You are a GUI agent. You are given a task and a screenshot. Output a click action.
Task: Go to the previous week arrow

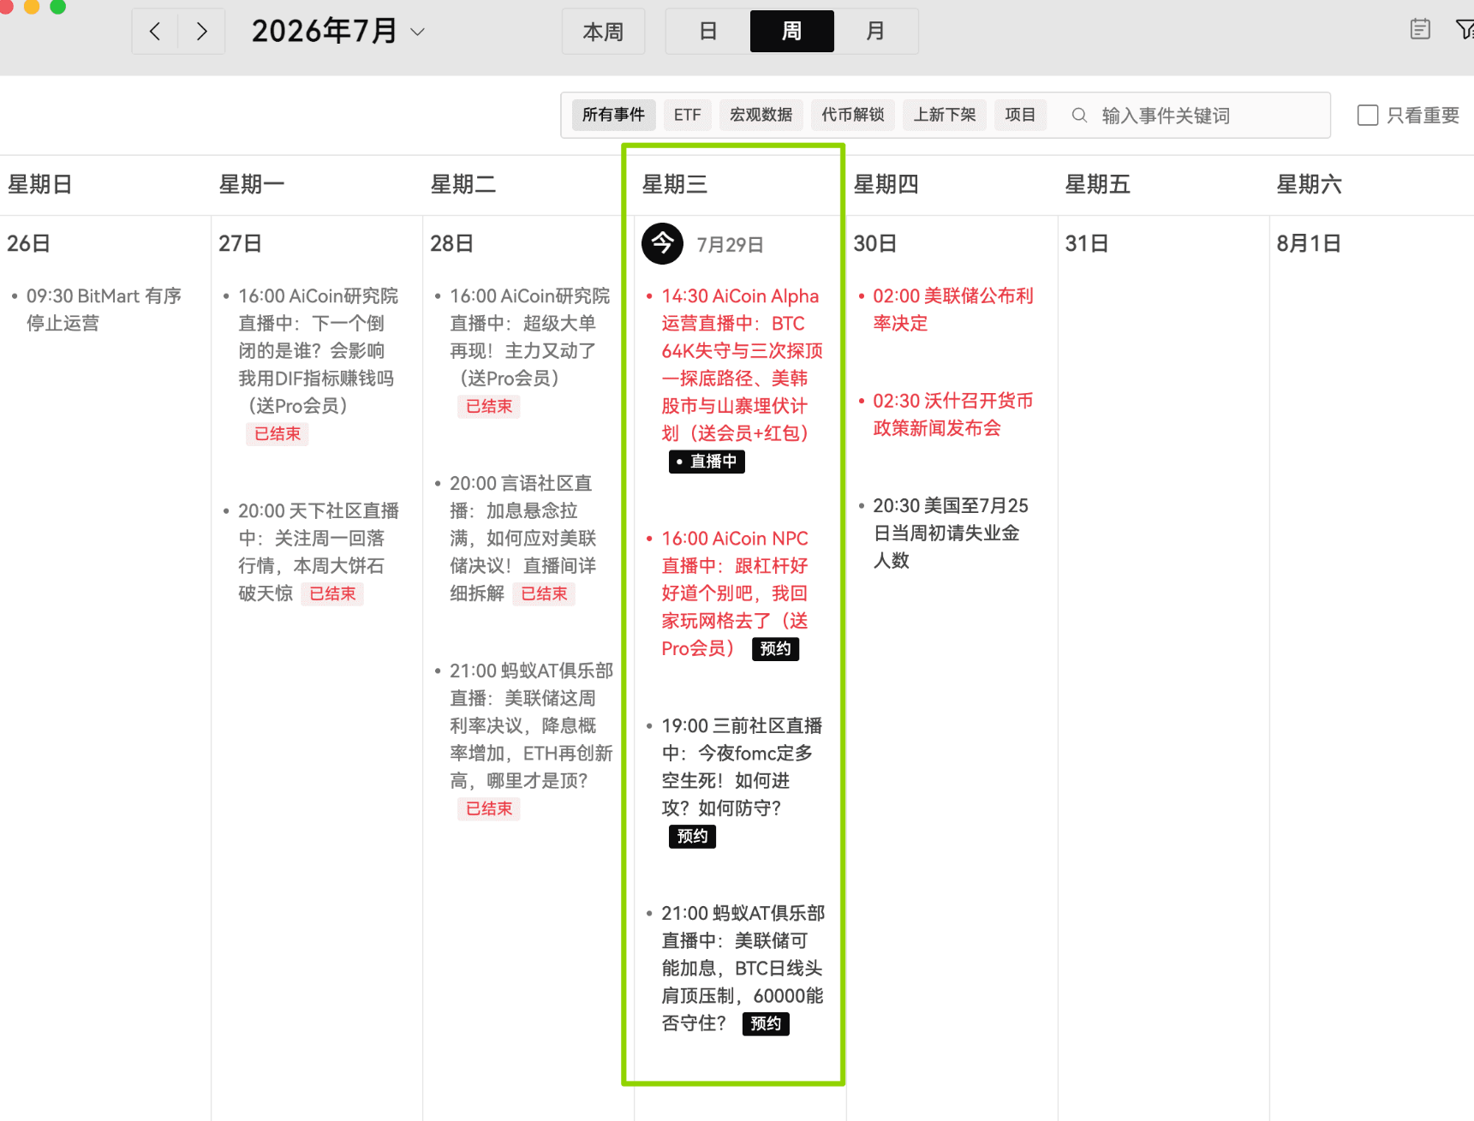click(x=155, y=32)
